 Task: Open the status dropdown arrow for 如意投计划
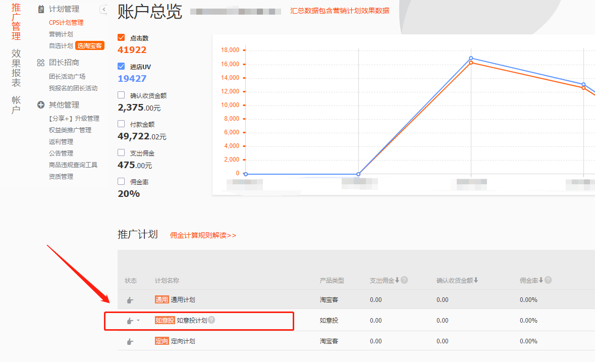[x=138, y=321]
